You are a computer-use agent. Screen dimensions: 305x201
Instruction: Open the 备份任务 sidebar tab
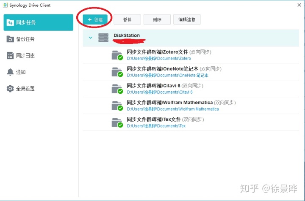(x=39, y=39)
